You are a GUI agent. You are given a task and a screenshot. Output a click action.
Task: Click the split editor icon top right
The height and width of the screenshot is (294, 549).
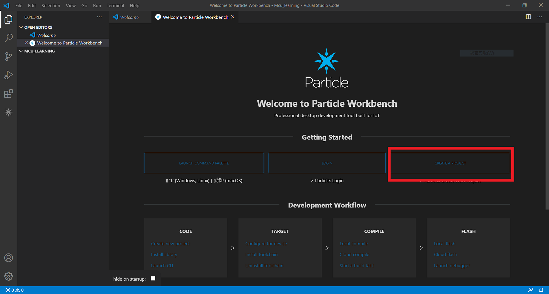click(x=528, y=17)
